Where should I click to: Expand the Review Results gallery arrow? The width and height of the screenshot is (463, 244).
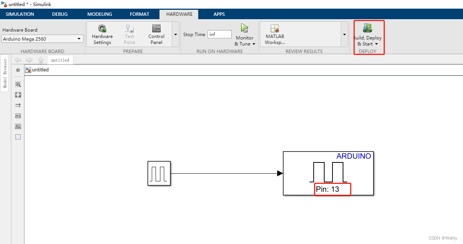tap(344, 34)
